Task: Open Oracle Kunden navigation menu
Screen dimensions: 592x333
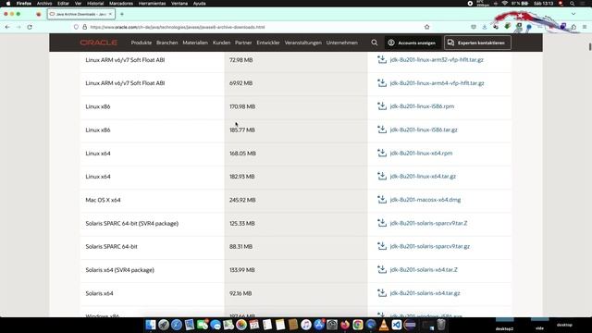Action: coord(221,43)
